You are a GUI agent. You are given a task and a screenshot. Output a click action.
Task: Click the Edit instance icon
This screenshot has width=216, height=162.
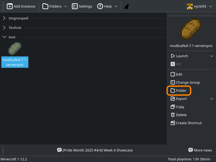(173, 74)
